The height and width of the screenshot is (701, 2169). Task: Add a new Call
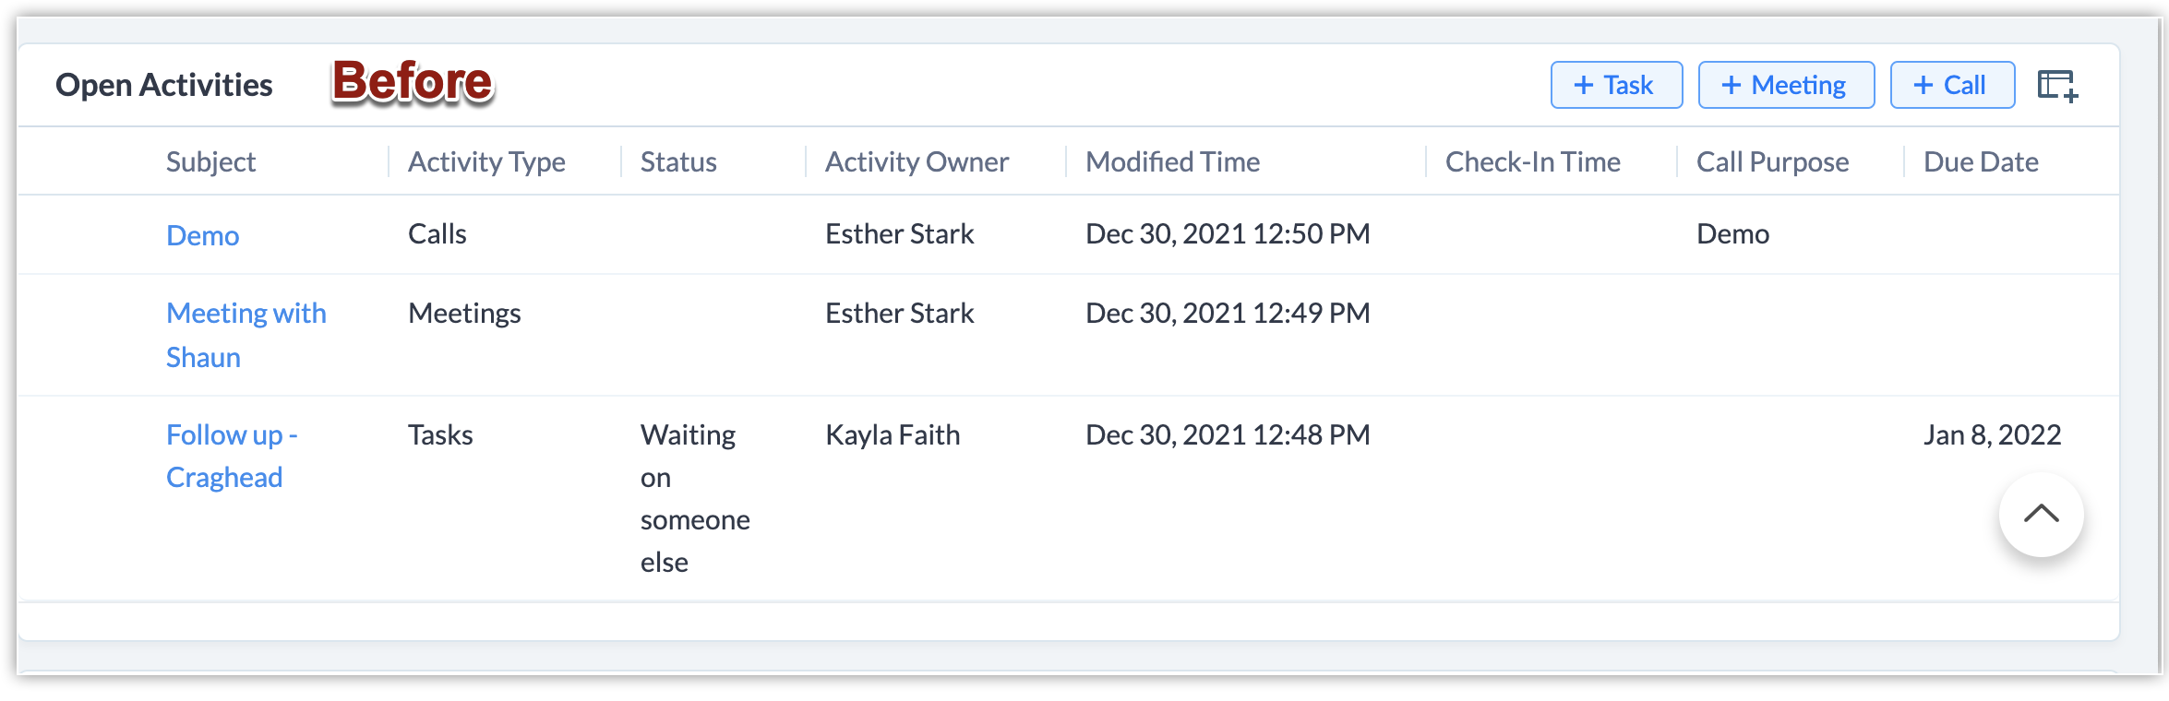click(1952, 85)
